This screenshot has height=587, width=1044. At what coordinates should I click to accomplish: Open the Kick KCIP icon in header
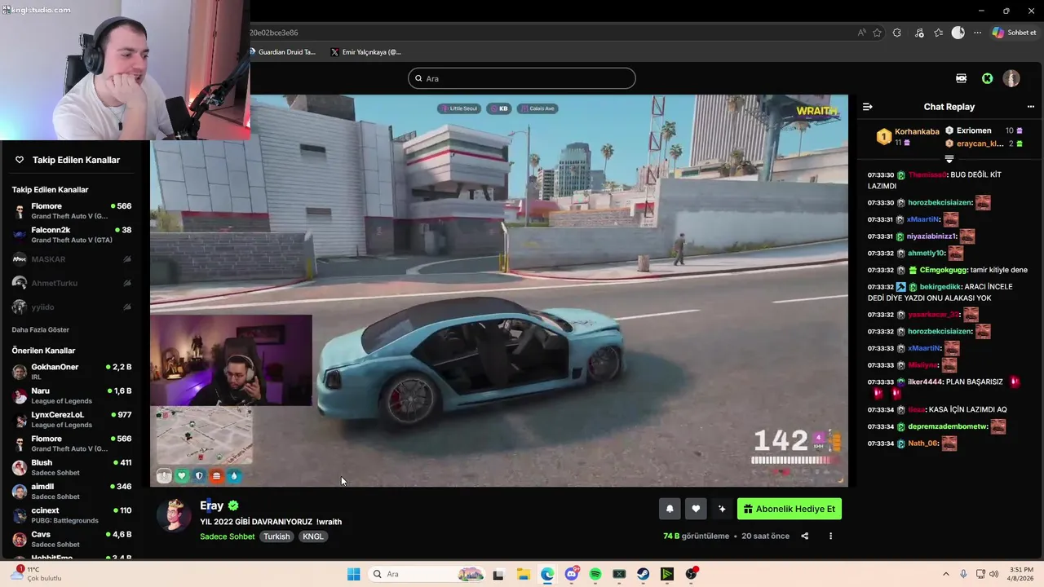click(x=962, y=78)
